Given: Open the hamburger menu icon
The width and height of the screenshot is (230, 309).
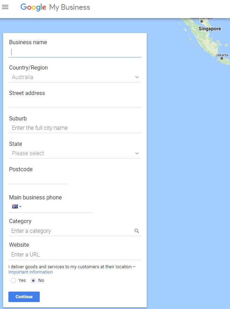Looking at the screenshot, I should 5,7.
